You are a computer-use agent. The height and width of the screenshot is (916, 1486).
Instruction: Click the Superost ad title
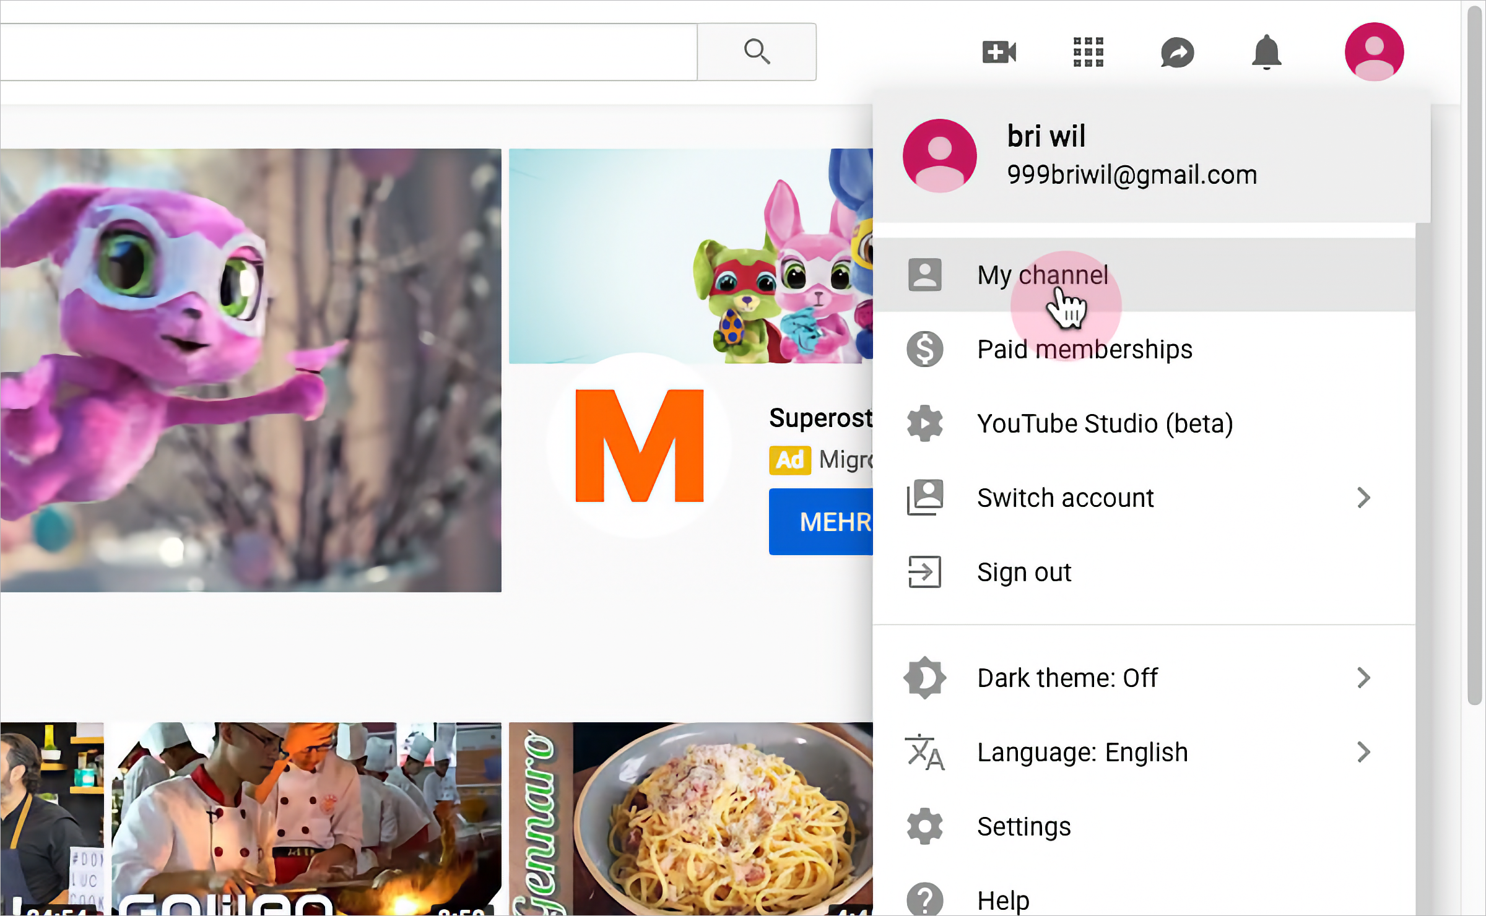[x=821, y=418]
